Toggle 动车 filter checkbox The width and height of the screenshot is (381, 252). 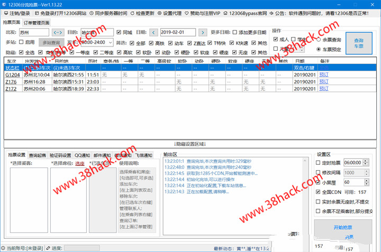(x=170, y=43)
